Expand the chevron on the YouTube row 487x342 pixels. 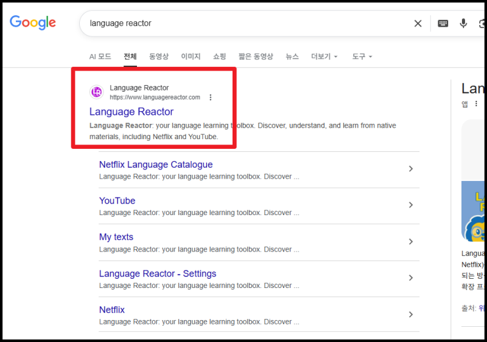coord(410,205)
